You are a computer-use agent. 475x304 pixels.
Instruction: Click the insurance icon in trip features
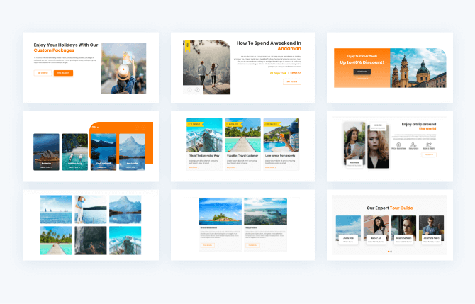tap(414, 145)
